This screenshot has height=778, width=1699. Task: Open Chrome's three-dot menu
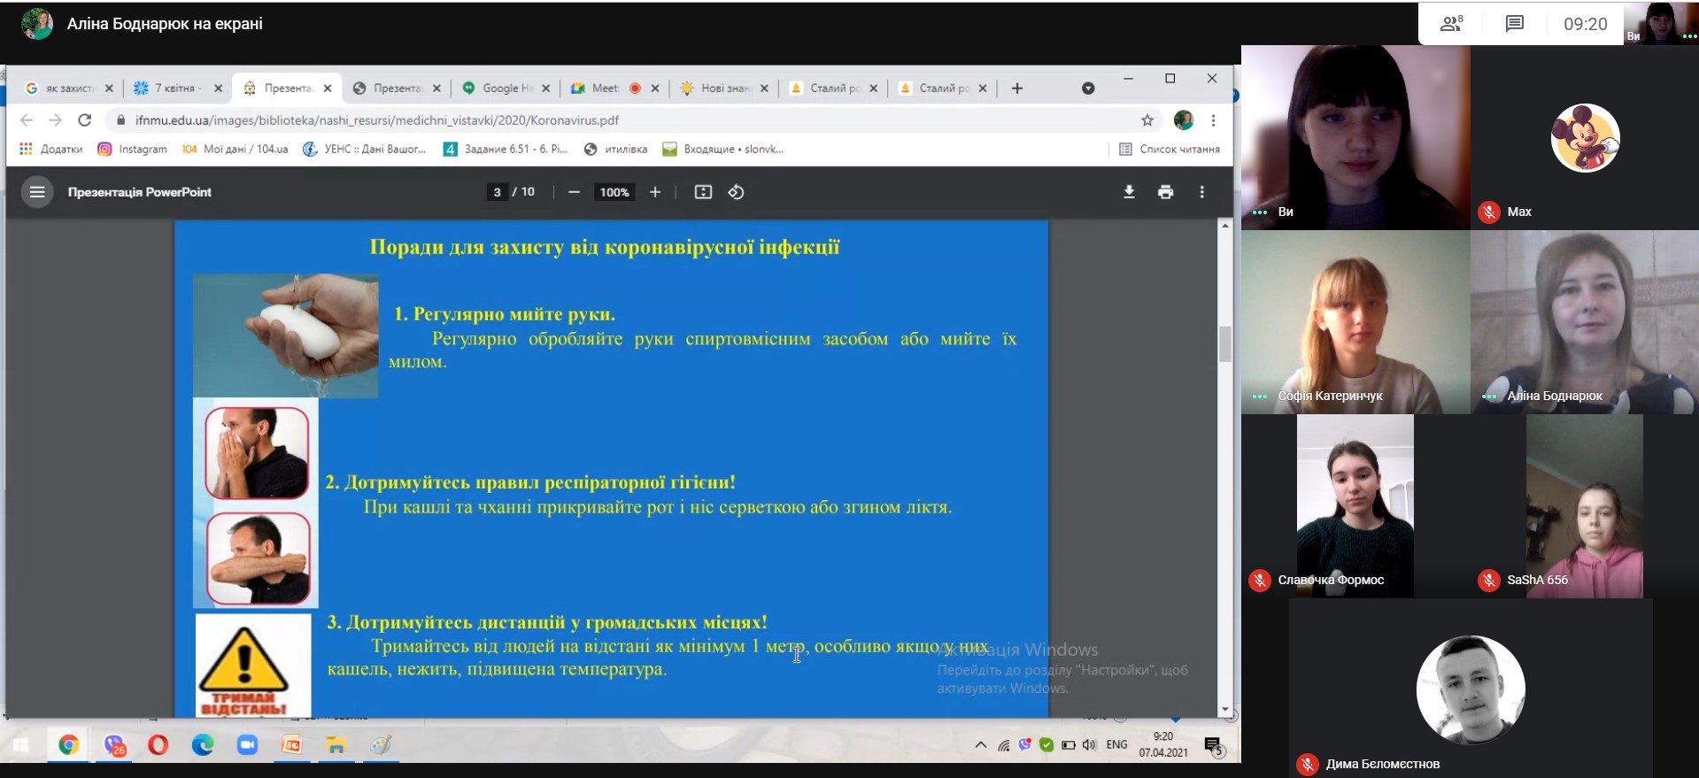(1213, 120)
